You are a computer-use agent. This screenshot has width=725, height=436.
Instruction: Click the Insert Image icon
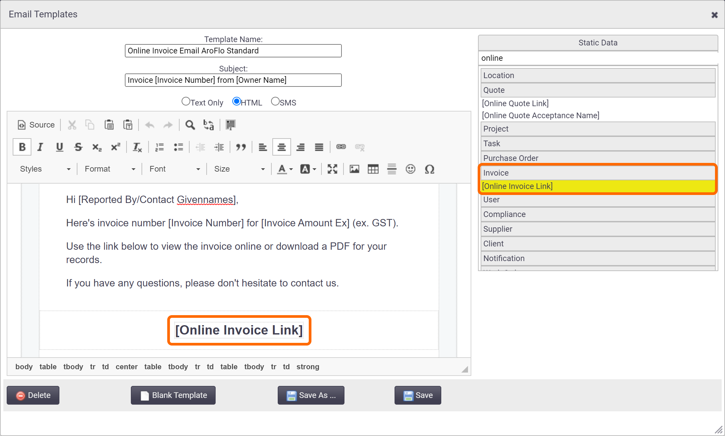(354, 169)
